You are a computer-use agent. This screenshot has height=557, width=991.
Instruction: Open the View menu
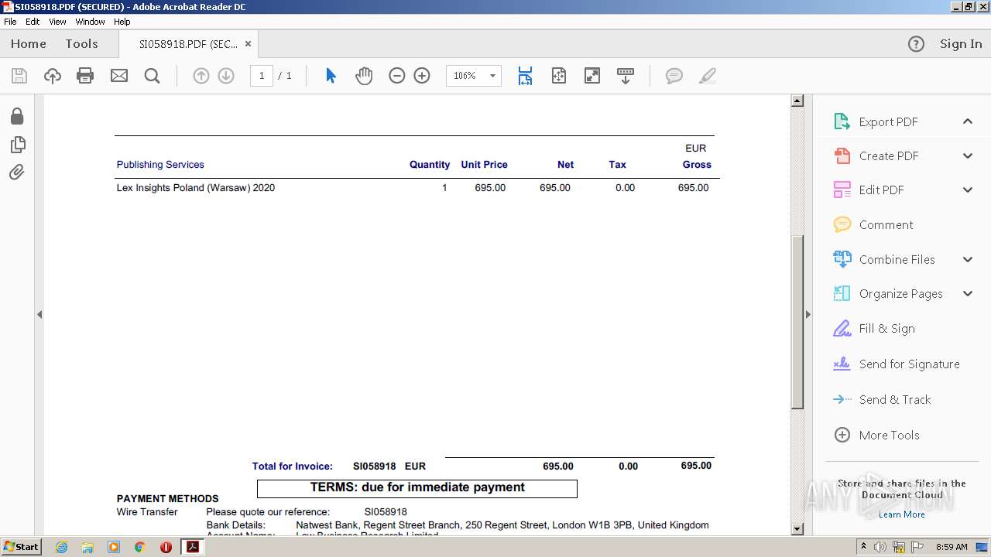point(57,22)
